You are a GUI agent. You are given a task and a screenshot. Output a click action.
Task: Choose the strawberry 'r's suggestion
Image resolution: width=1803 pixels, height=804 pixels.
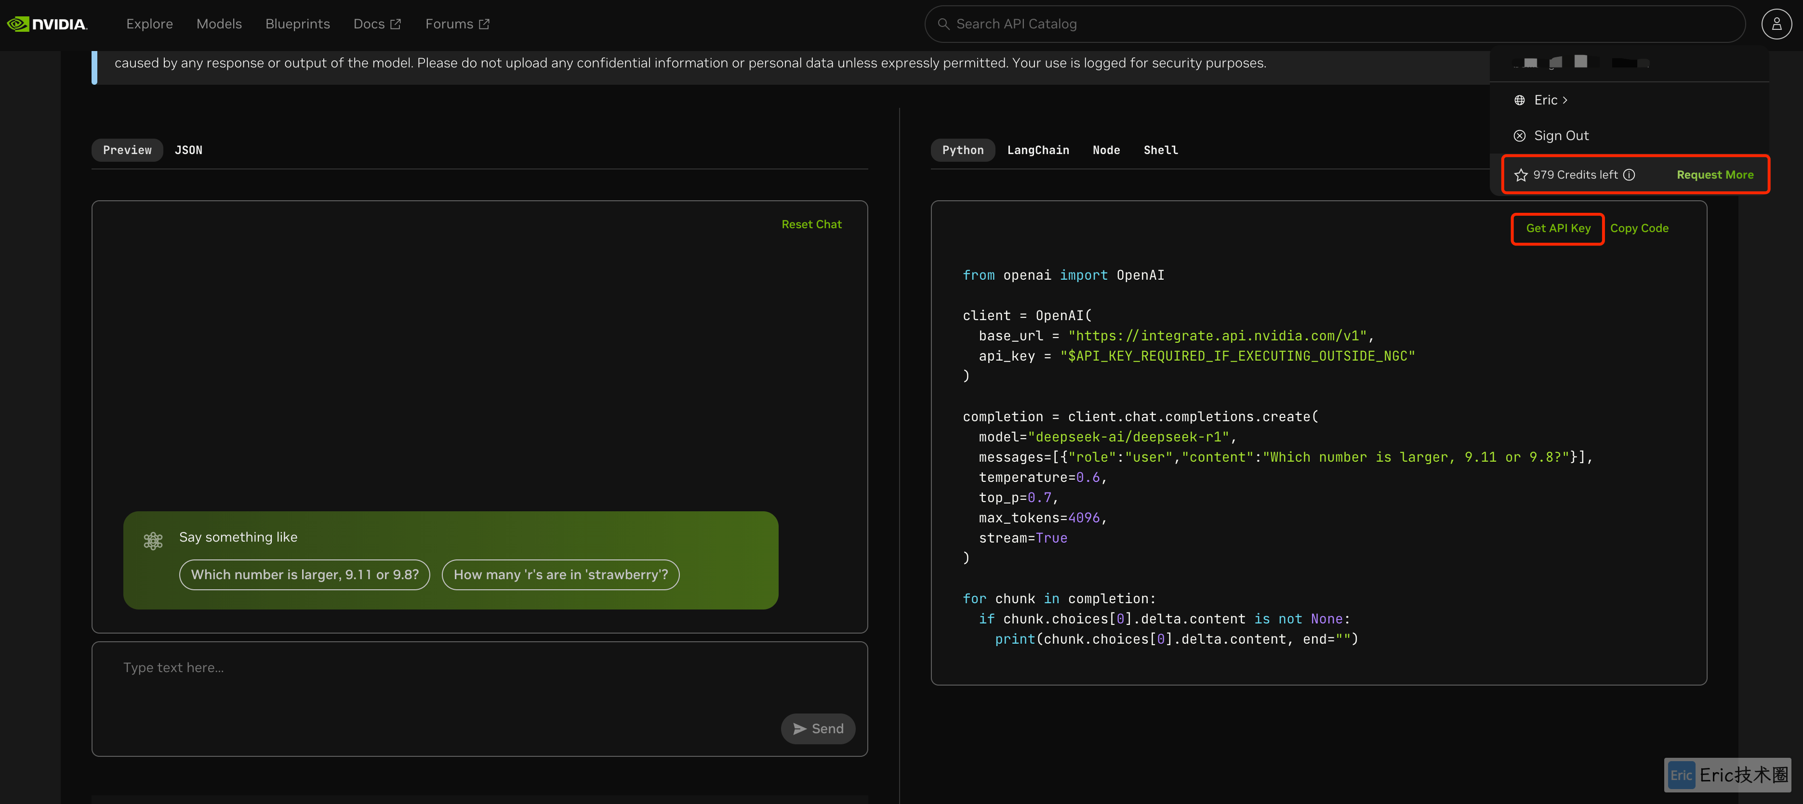click(x=561, y=575)
